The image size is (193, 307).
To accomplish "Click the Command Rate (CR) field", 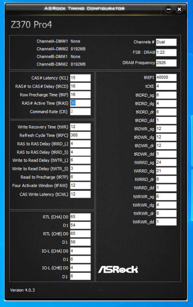I will [80, 112].
